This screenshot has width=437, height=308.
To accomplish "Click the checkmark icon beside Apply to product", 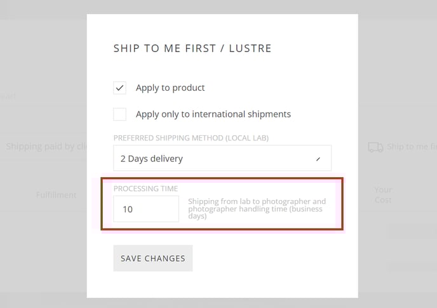I will 119,88.
